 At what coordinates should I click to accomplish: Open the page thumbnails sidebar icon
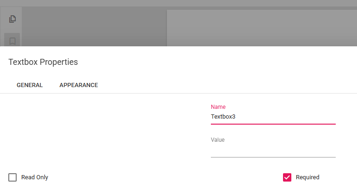(12, 19)
